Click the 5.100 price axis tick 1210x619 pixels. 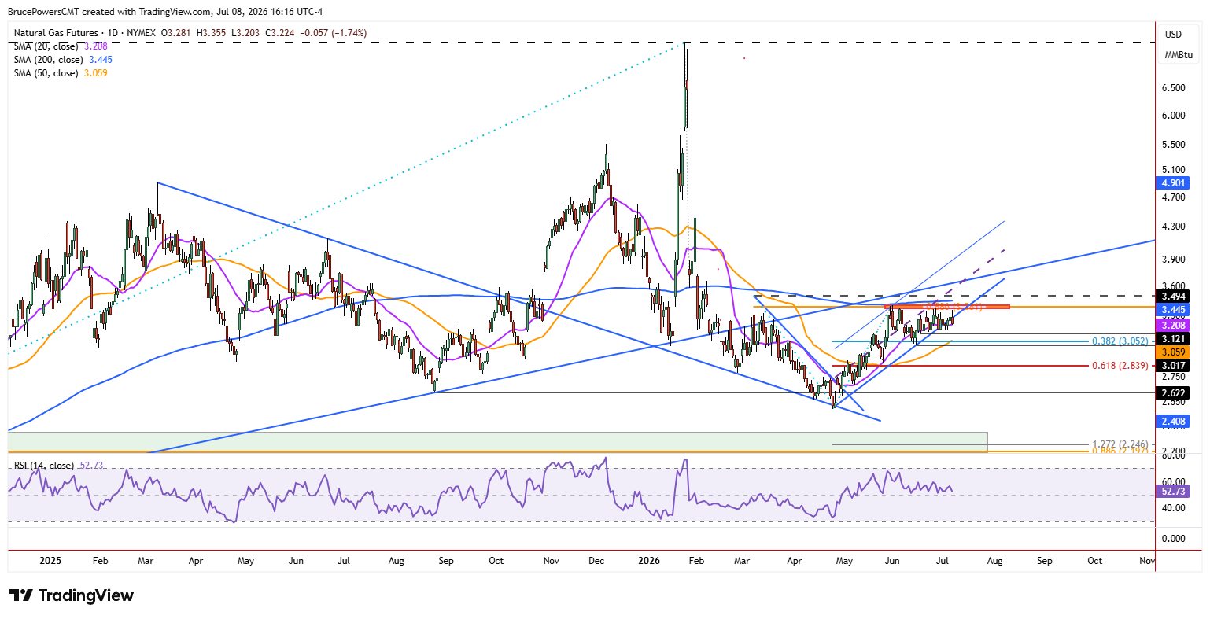click(x=1174, y=170)
